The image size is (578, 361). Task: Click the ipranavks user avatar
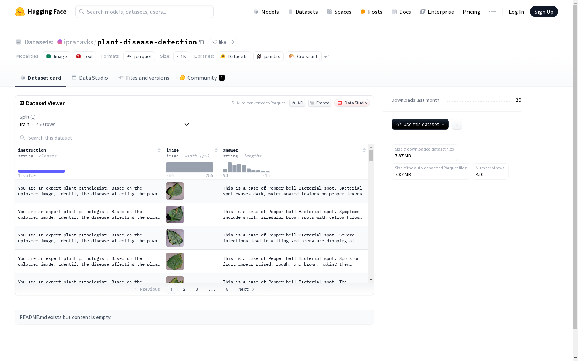60,42
